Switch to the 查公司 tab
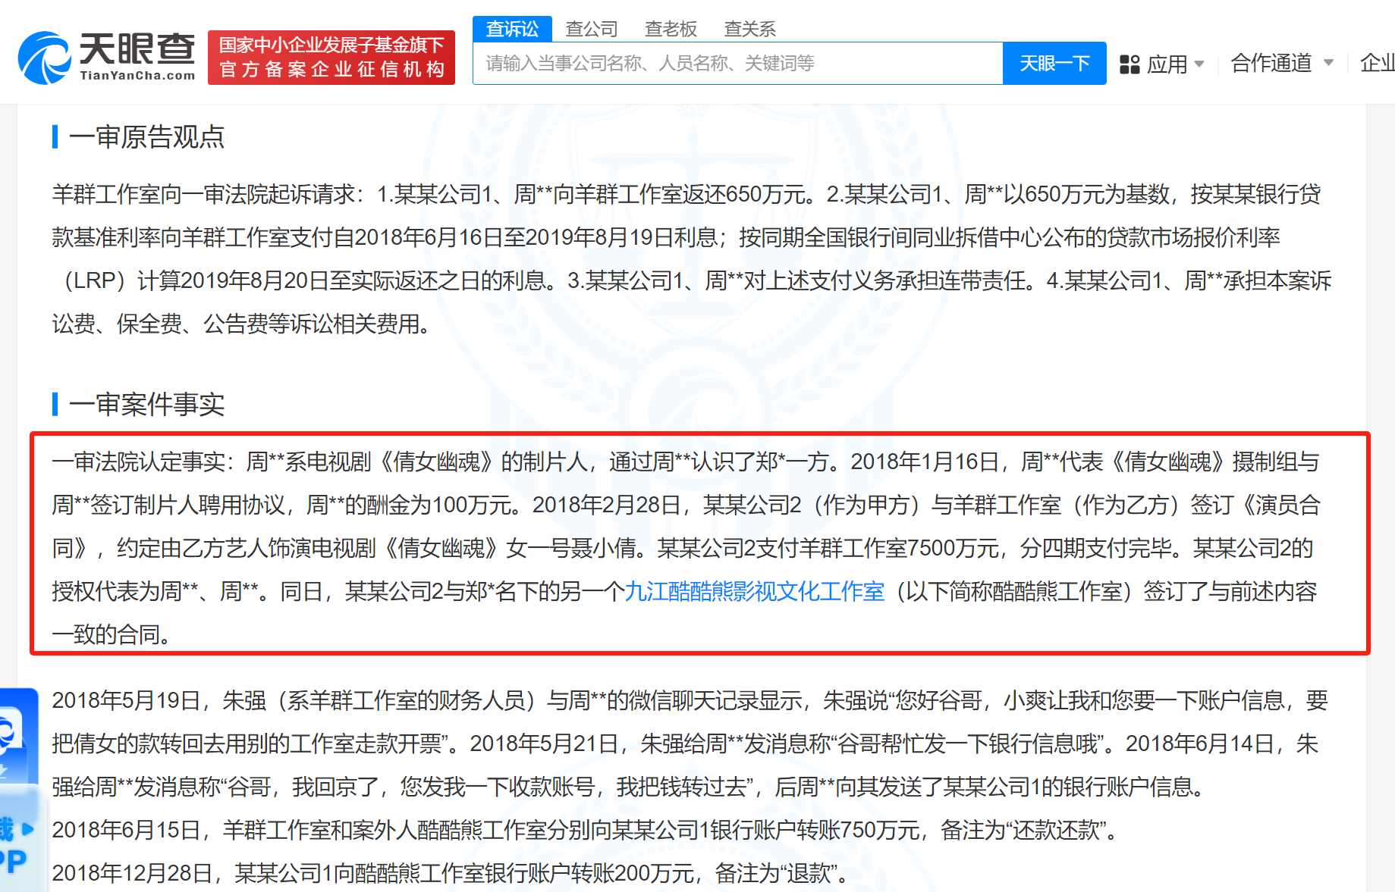The image size is (1395, 892). [x=591, y=29]
